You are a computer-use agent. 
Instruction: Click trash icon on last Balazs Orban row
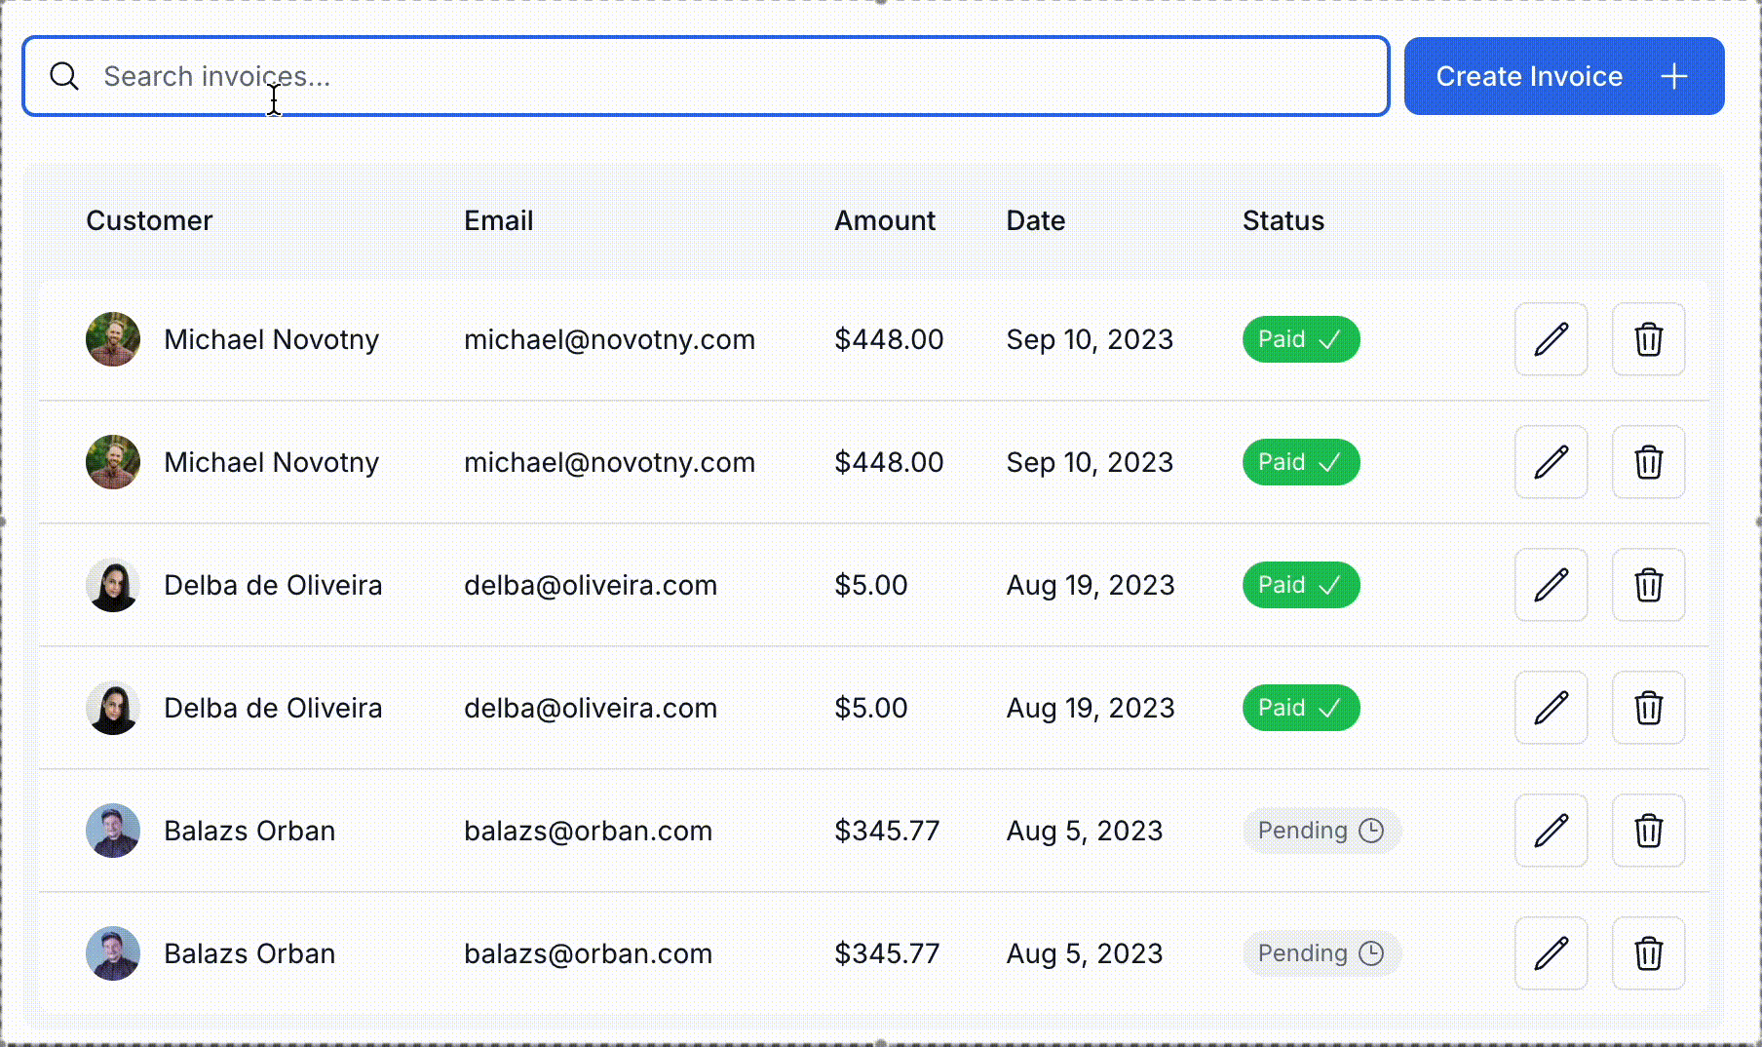click(x=1648, y=953)
